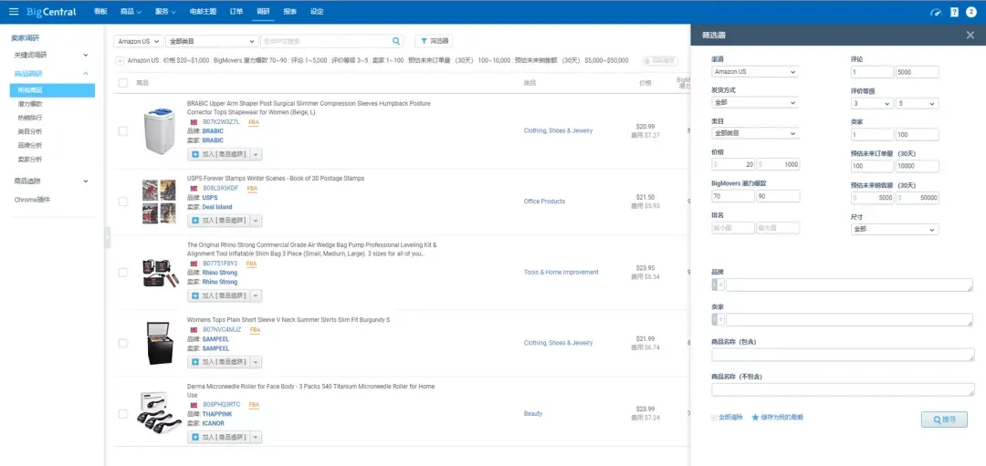Open the 商品 menu in top navigation
This screenshot has width=986, height=466.
click(x=131, y=12)
